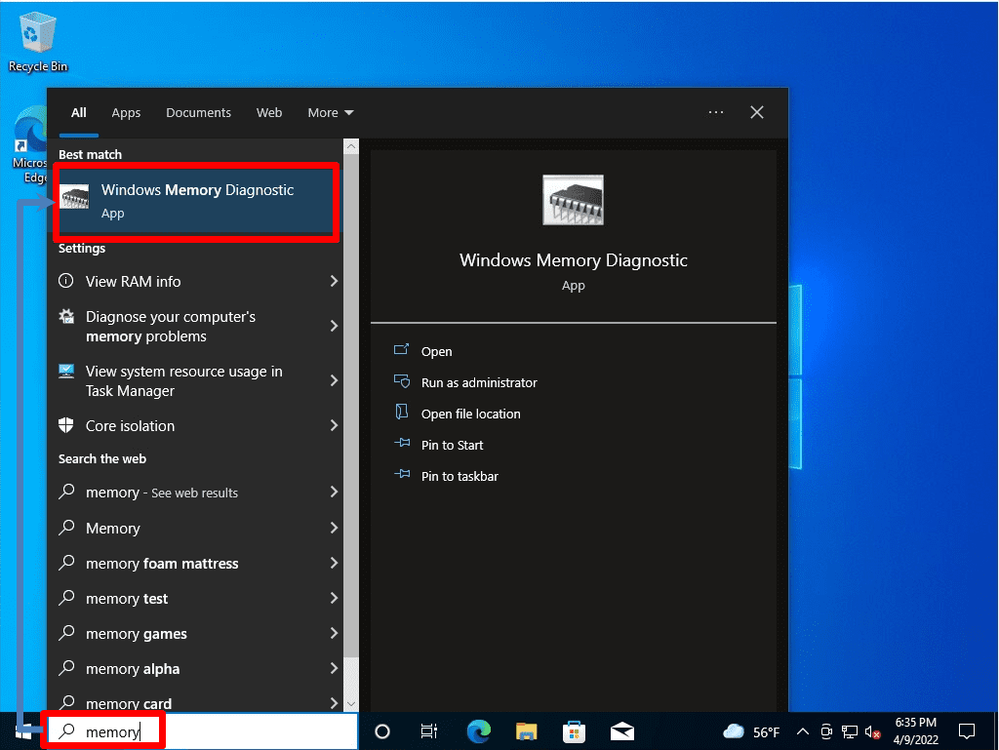
Task: Expand the View RAM info chevron
Action: point(334,282)
